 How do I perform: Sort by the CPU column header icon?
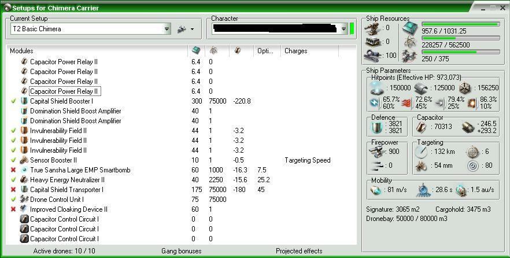click(x=196, y=51)
